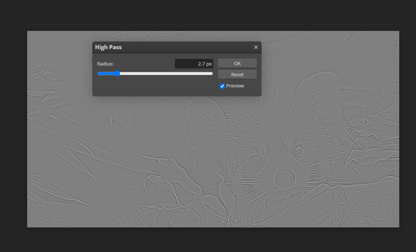
Task: Click the leaves at the canvas right edge
Action: tap(372, 156)
